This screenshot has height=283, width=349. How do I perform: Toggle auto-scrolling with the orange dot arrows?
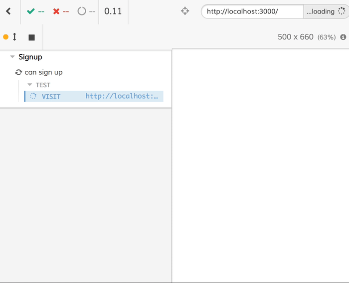pyautogui.click(x=10, y=37)
